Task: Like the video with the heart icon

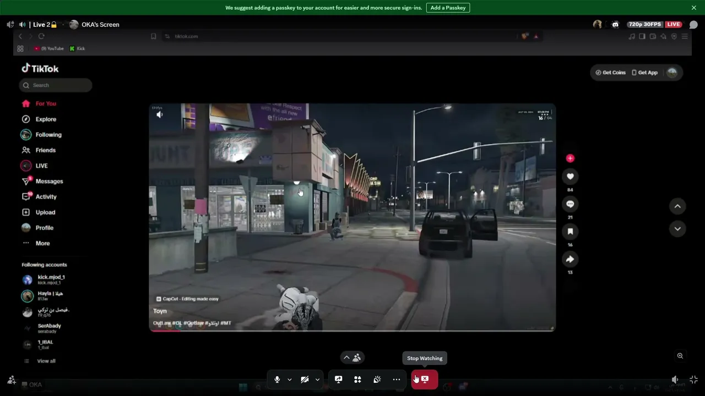Action: pos(570,177)
